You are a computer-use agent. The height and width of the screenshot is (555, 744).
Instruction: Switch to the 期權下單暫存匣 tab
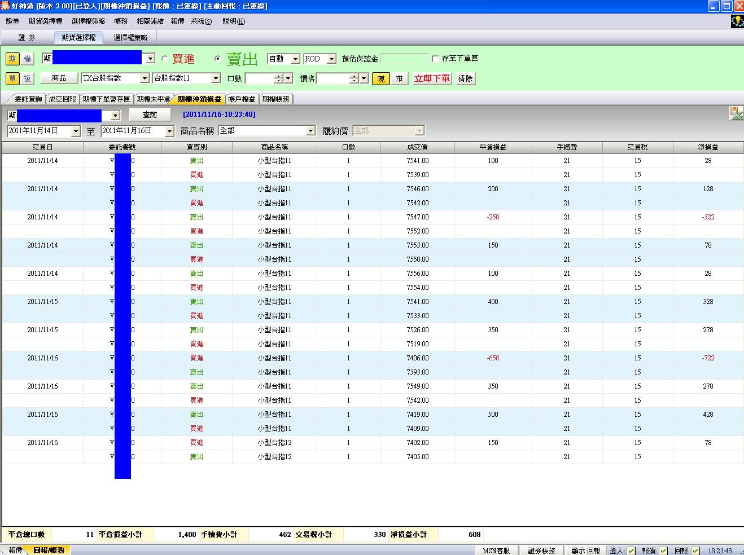106,99
